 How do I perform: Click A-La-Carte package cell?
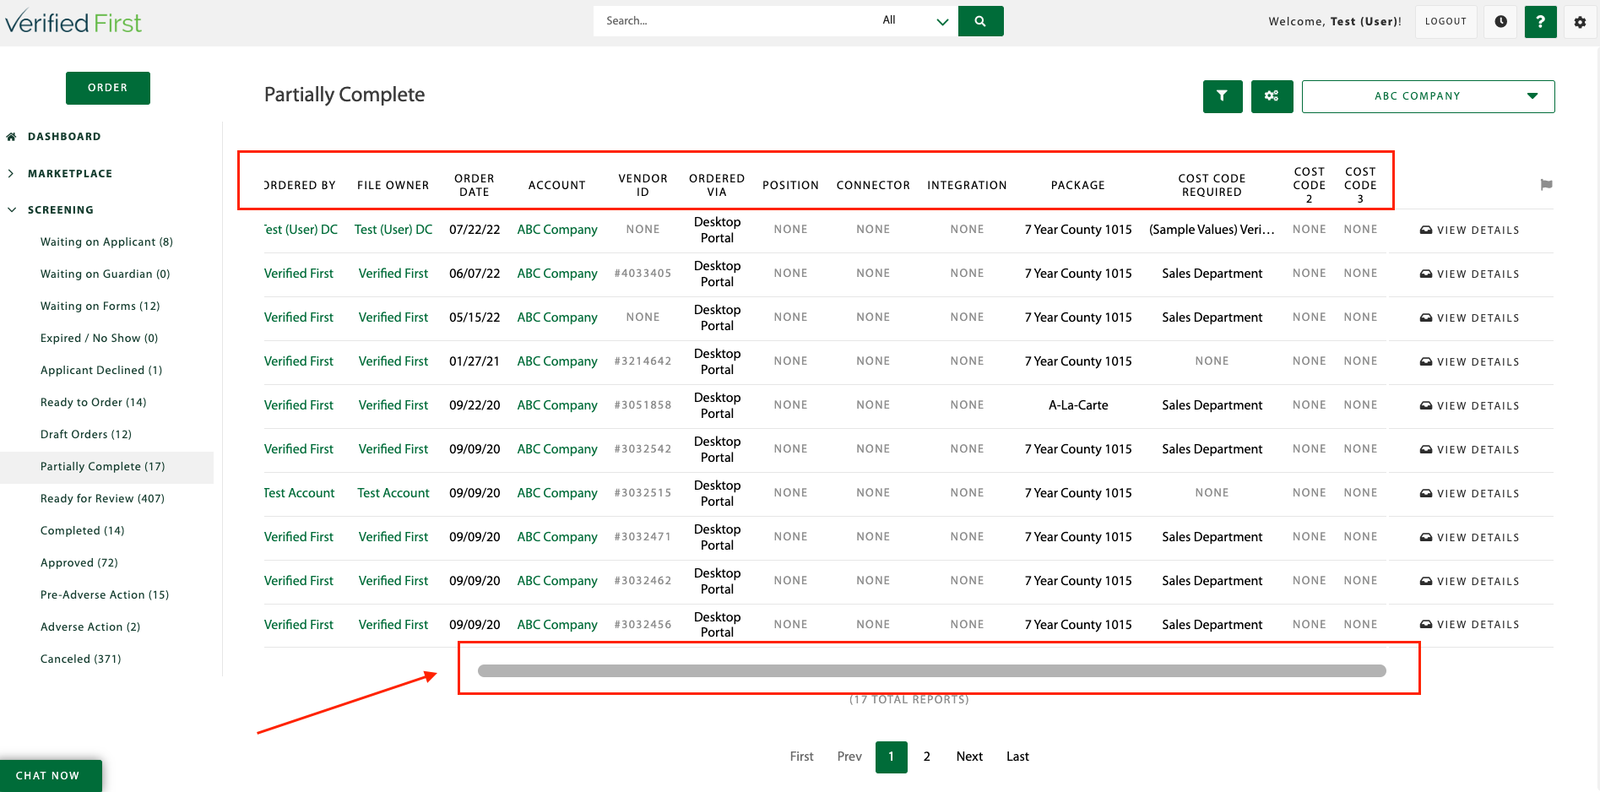coord(1078,405)
